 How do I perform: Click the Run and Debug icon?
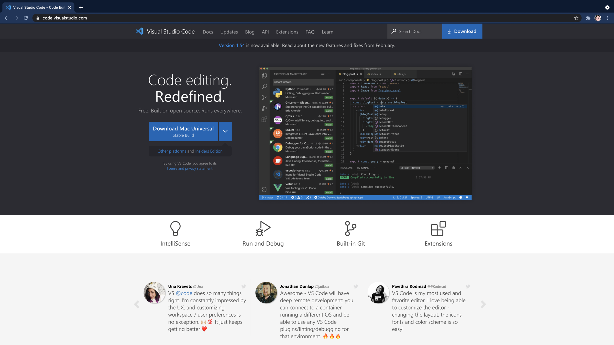263,228
